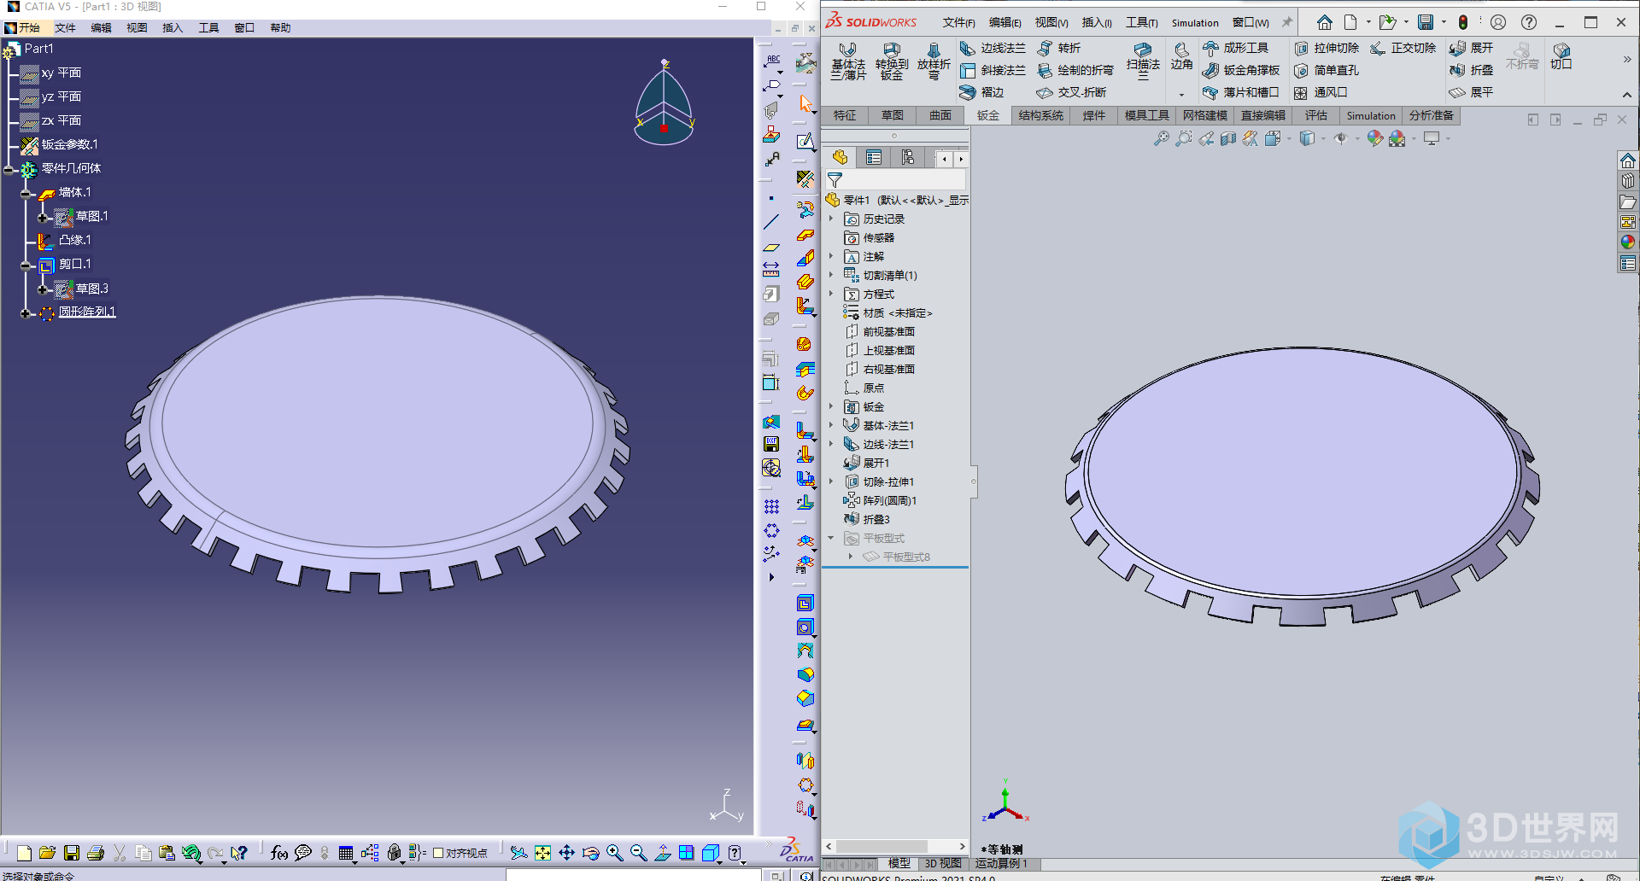Select the 交叉-折断 tool
Image resolution: width=1640 pixels, height=881 pixels.
tap(1071, 92)
